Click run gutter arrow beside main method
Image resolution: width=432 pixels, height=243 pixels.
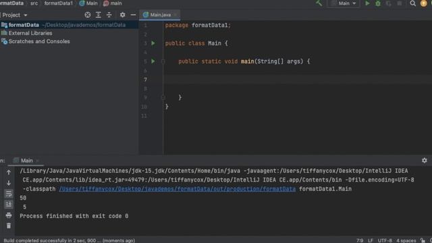pos(153,61)
